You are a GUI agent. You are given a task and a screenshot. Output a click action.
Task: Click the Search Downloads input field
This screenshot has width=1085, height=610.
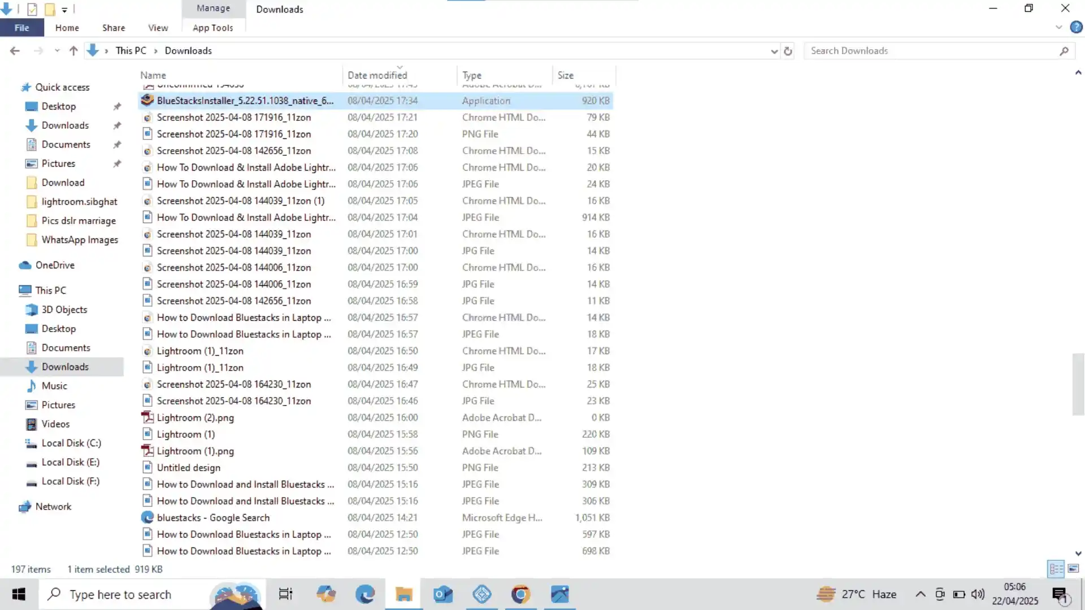(932, 51)
